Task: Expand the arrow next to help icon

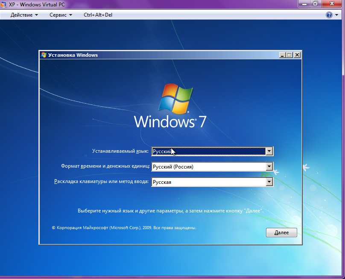Action: (x=336, y=15)
